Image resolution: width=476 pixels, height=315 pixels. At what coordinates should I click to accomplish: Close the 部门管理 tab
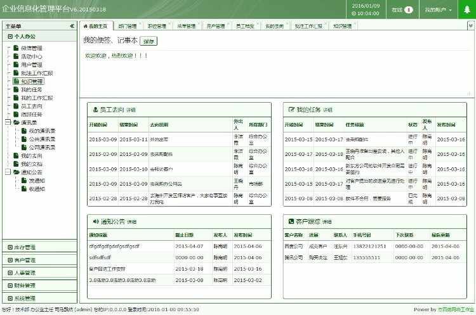click(140, 23)
